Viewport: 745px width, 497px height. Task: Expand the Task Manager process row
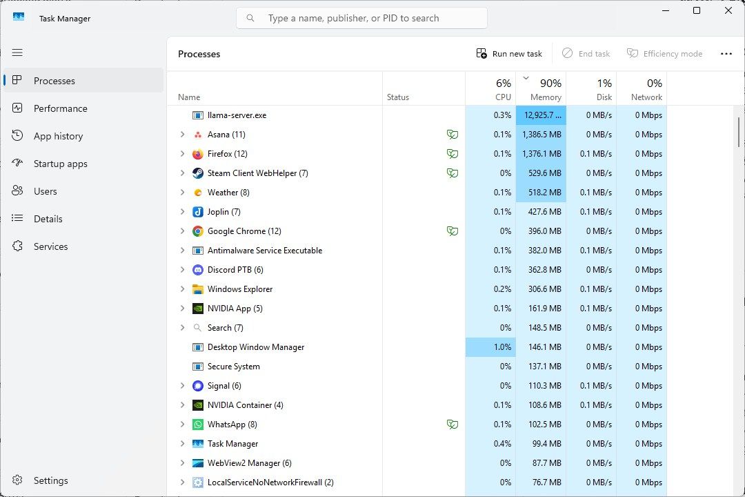[x=182, y=444]
